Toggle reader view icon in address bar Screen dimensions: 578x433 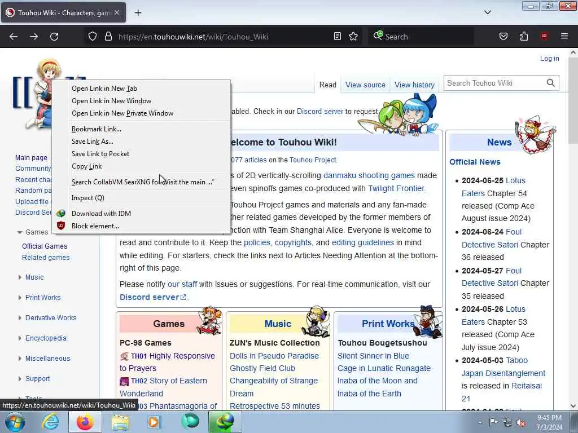tap(338, 37)
